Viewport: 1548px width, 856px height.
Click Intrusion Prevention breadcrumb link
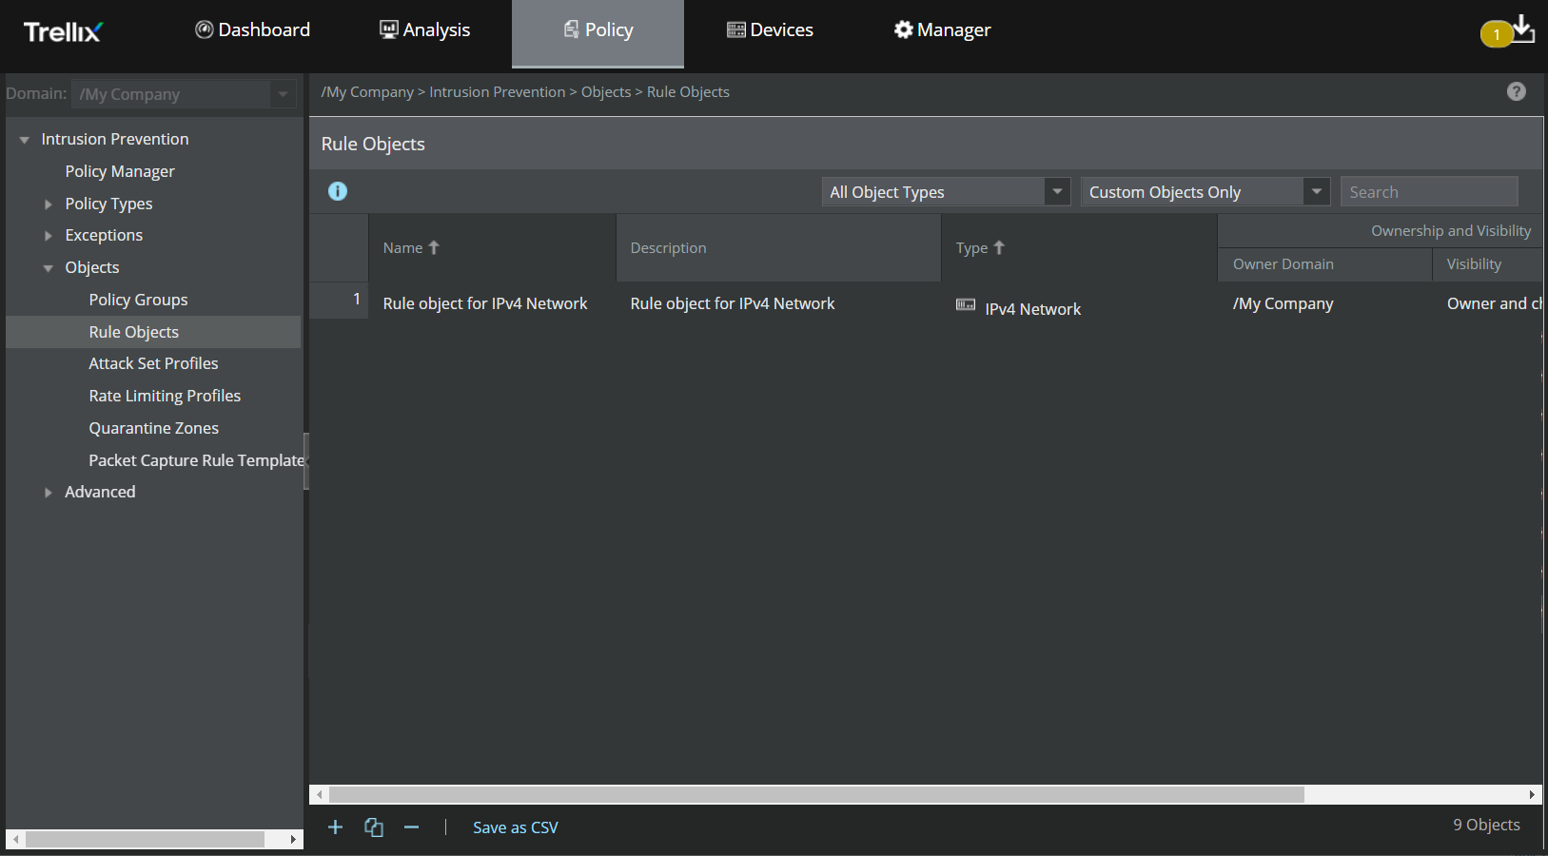497,91
